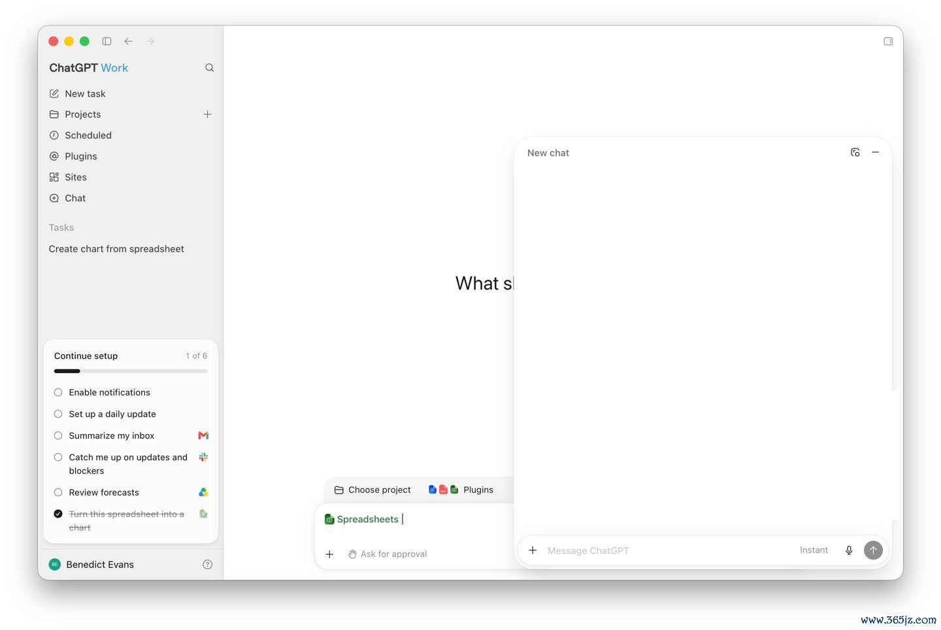941x630 pixels.
Task: Click the Projects folder icon
Action: point(54,114)
